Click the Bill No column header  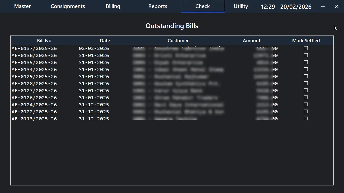[x=44, y=40]
